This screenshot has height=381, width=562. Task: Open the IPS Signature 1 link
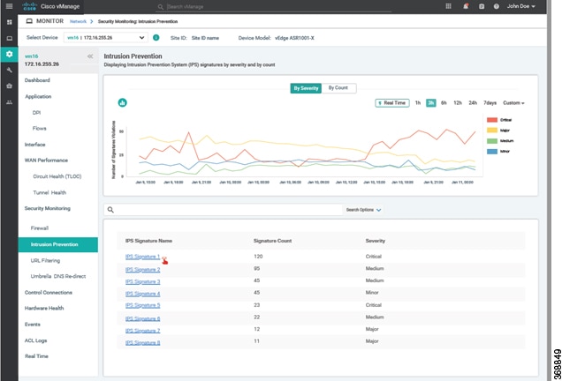click(142, 257)
